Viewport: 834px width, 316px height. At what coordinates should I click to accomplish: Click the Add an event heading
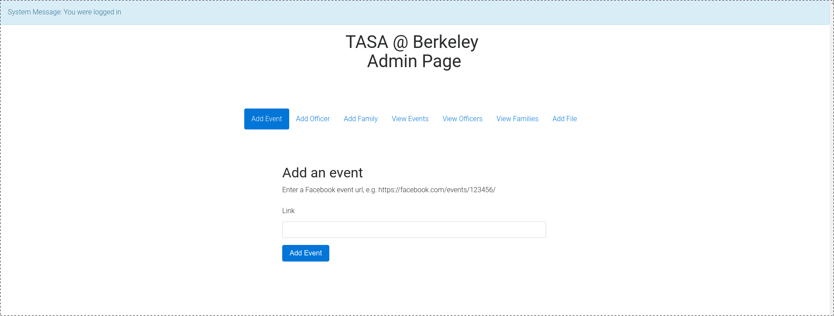point(322,173)
